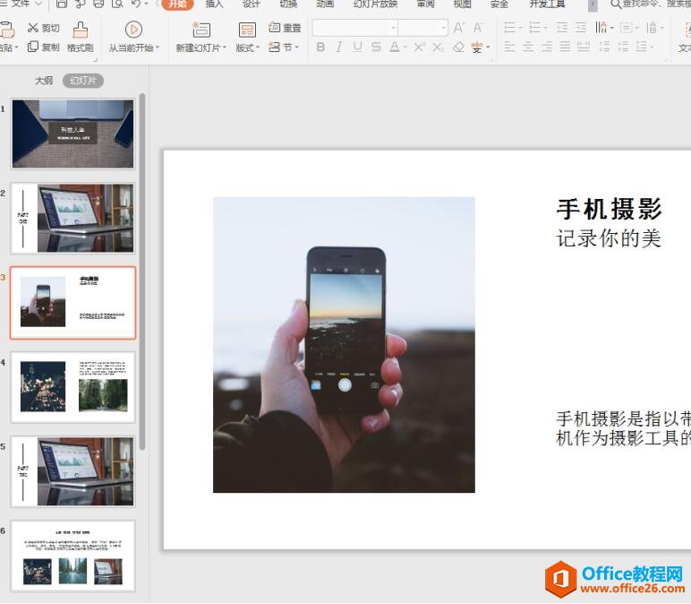
Task: Open the 切换 ribbon tab
Action: [288, 4]
